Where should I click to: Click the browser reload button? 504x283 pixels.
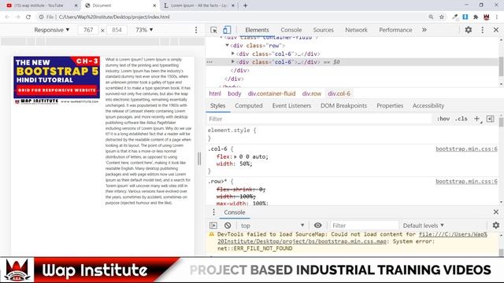[28, 17]
